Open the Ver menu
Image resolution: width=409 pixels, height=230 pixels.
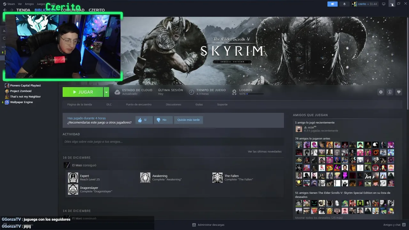point(20,4)
